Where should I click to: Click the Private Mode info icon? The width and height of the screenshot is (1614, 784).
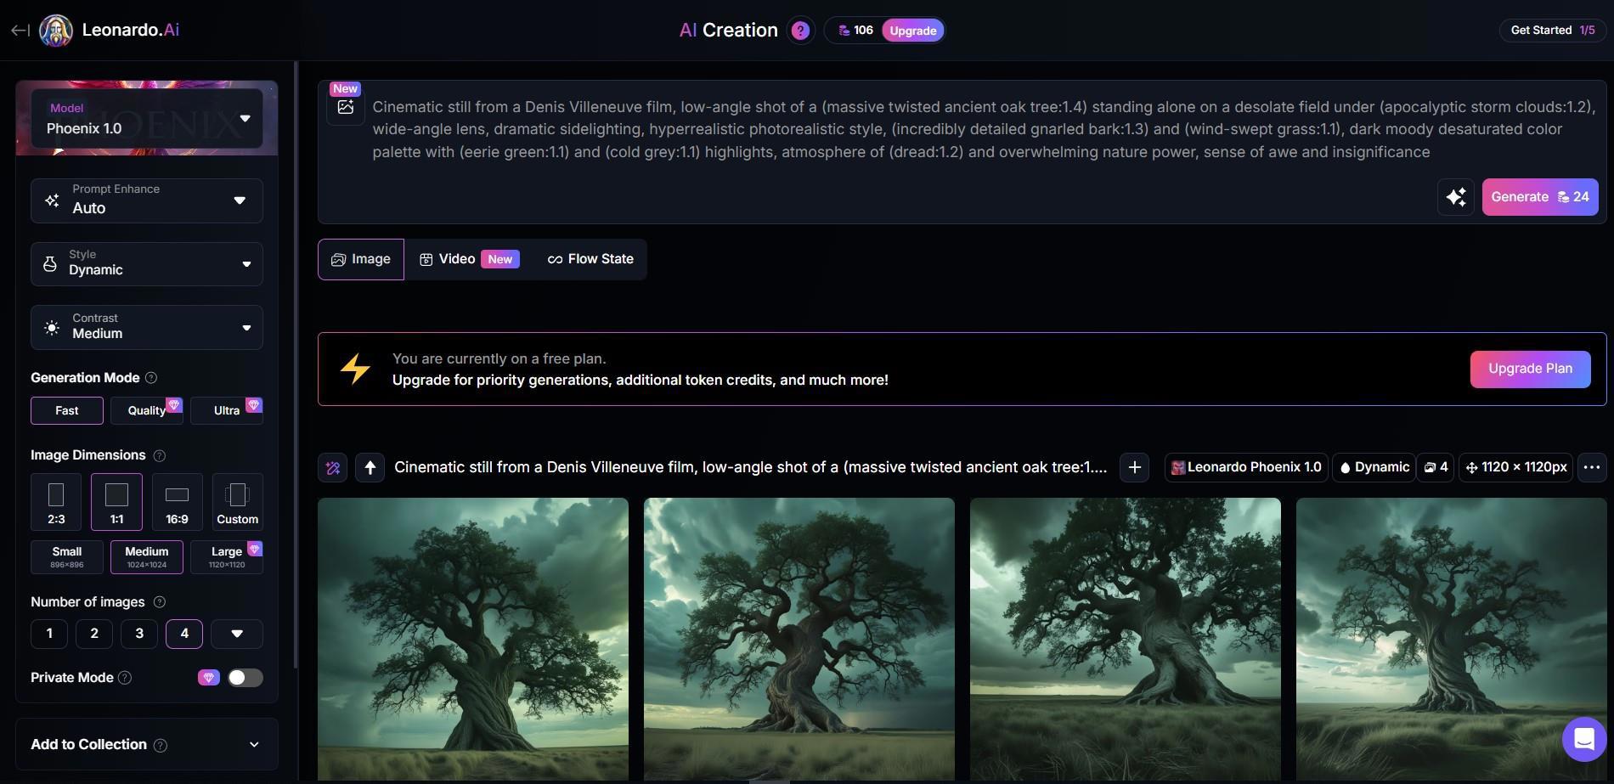click(x=125, y=678)
